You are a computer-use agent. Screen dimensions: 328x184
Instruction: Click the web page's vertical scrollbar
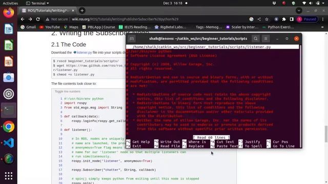[326, 133]
